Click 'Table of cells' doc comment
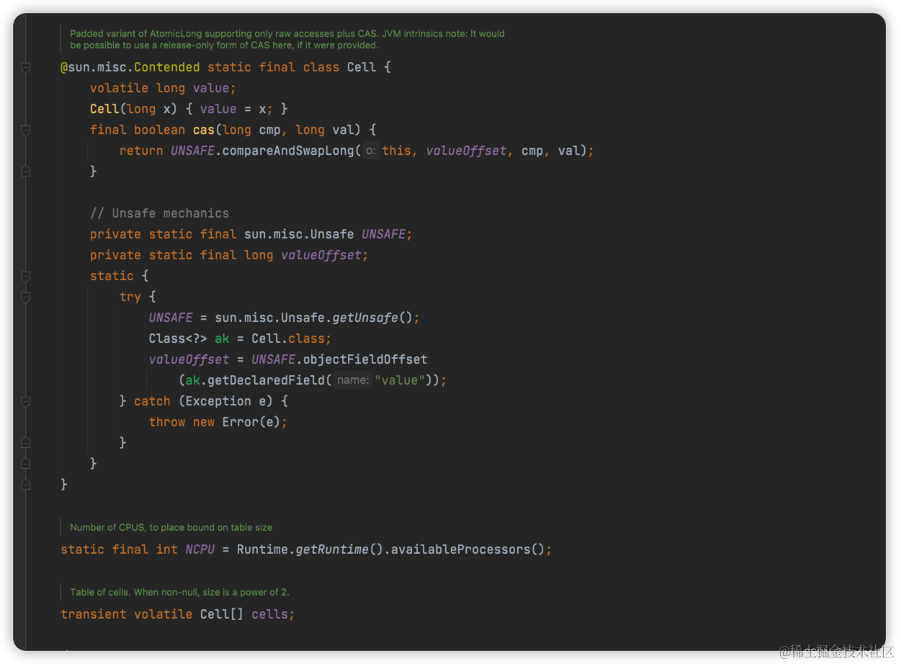The image size is (899, 664). 179,592
